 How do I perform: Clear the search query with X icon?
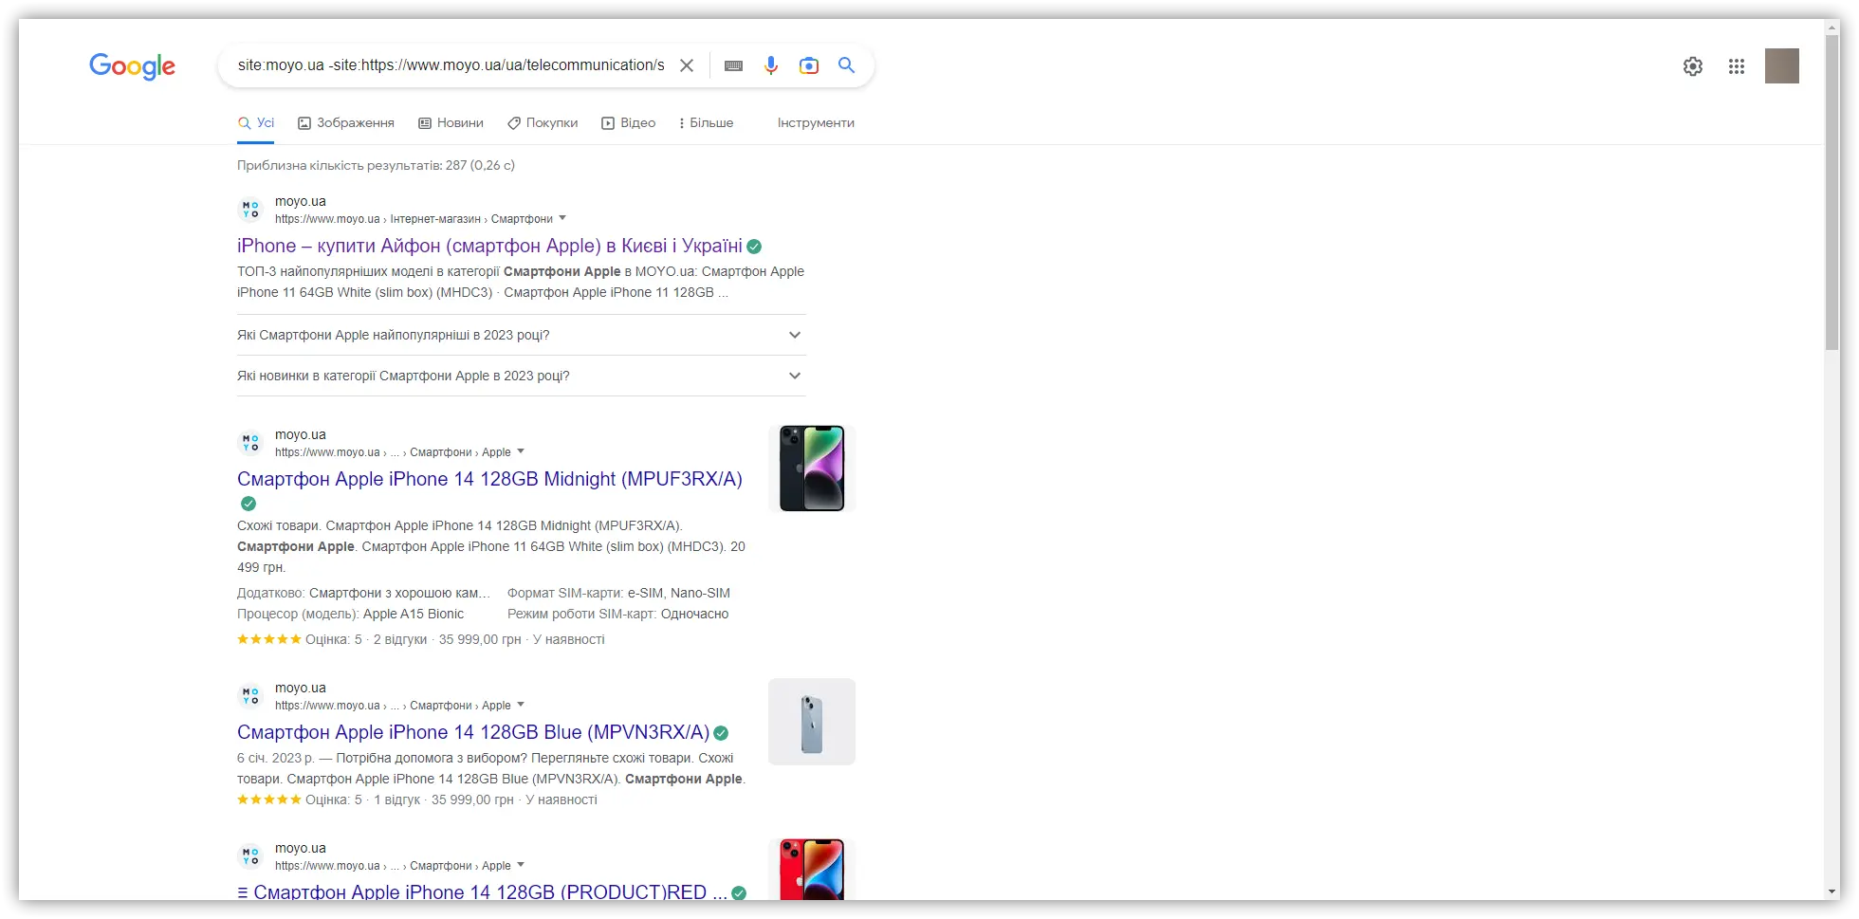[687, 65]
